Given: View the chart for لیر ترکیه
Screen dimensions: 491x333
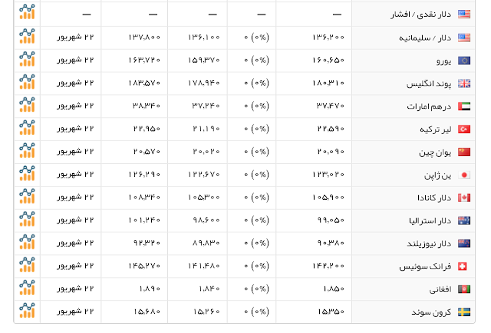Looking at the screenshot, I should tap(27, 127).
